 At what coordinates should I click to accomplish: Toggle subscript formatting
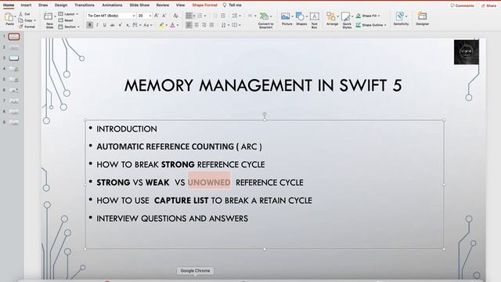(128, 25)
